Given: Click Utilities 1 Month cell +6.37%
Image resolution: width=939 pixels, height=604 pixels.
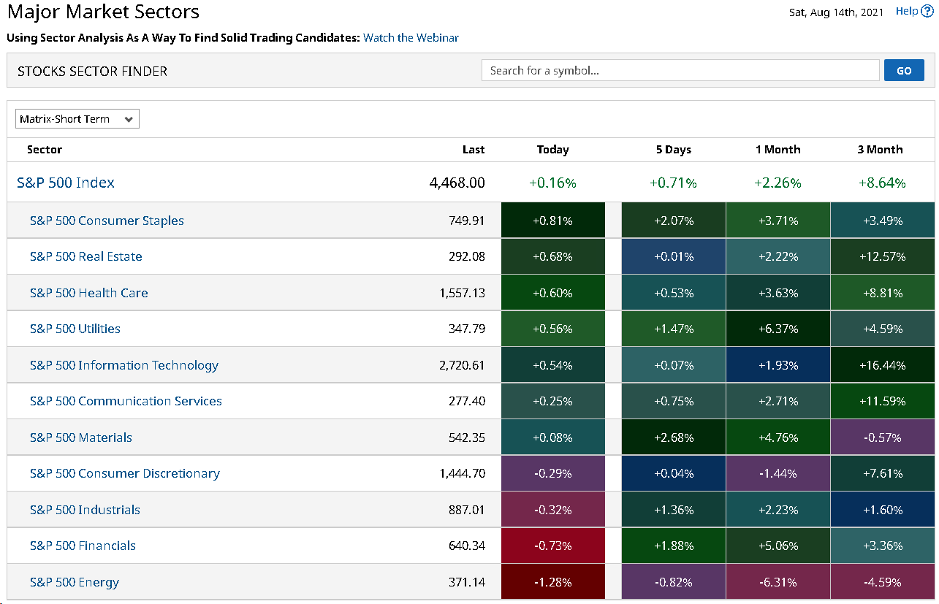Looking at the screenshot, I should click(x=778, y=329).
